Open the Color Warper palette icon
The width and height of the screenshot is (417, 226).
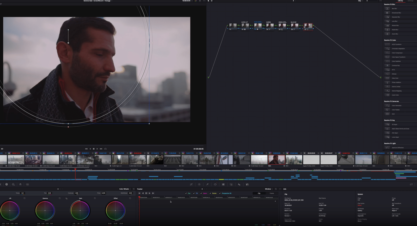pyautogui.click(x=199, y=184)
